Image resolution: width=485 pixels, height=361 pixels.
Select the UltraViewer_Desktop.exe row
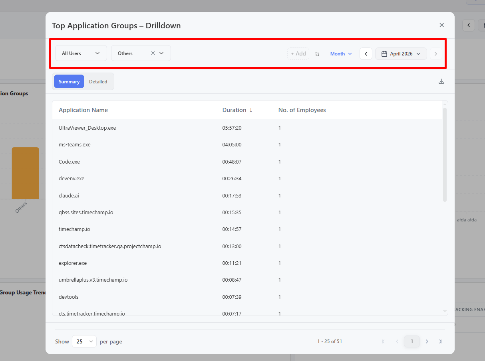pyautogui.click(x=247, y=128)
